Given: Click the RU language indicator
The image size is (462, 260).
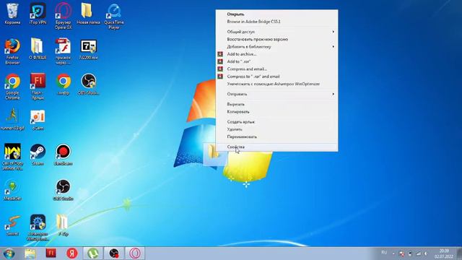Looking at the screenshot, I should (384, 253).
